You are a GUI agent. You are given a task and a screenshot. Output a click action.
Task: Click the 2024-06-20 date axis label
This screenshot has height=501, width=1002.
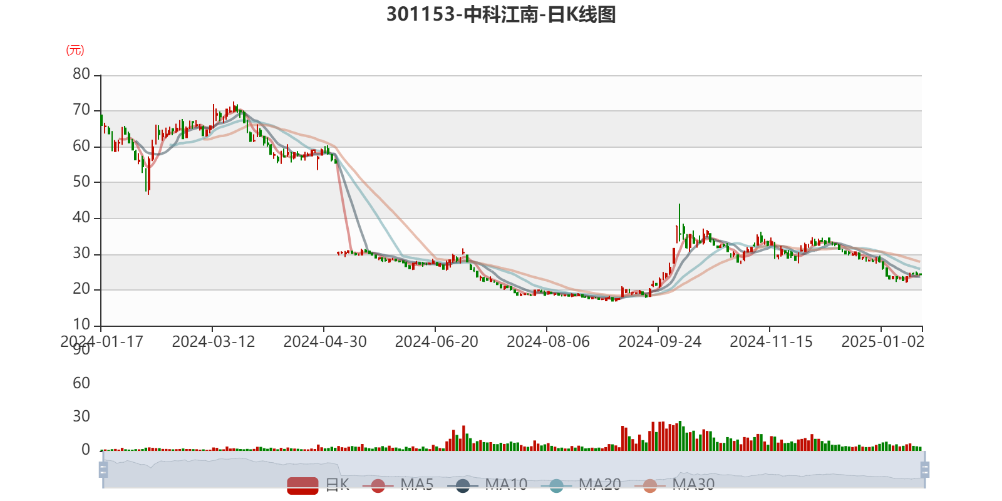436,342
